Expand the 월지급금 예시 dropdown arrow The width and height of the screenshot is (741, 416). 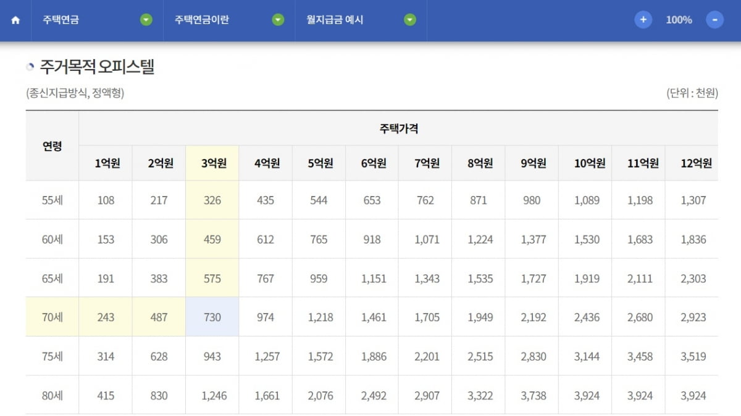(x=410, y=20)
